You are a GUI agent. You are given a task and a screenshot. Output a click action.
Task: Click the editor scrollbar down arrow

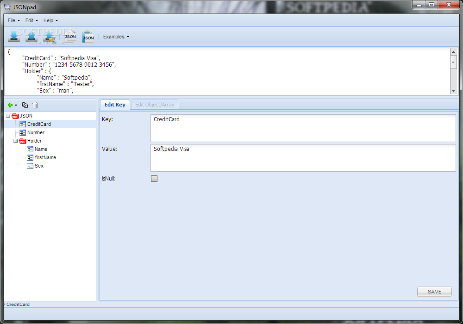[453, 91]
